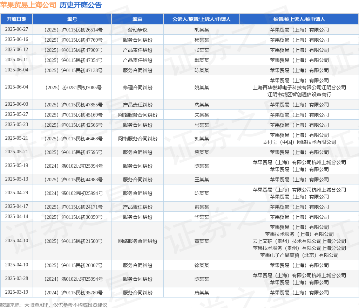Click case number 沪0115民初47769号

pos(82,40)
